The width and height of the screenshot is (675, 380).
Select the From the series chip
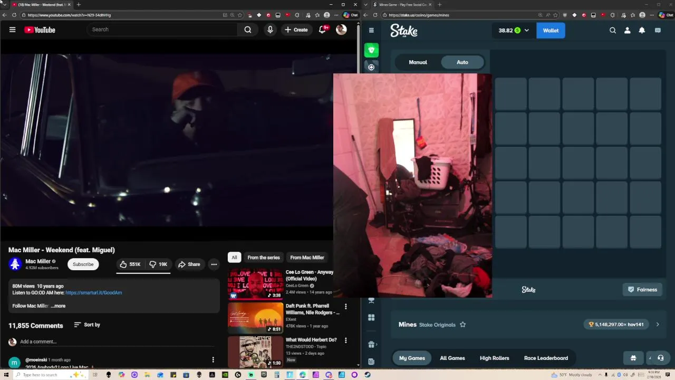[x=264, y=257]
